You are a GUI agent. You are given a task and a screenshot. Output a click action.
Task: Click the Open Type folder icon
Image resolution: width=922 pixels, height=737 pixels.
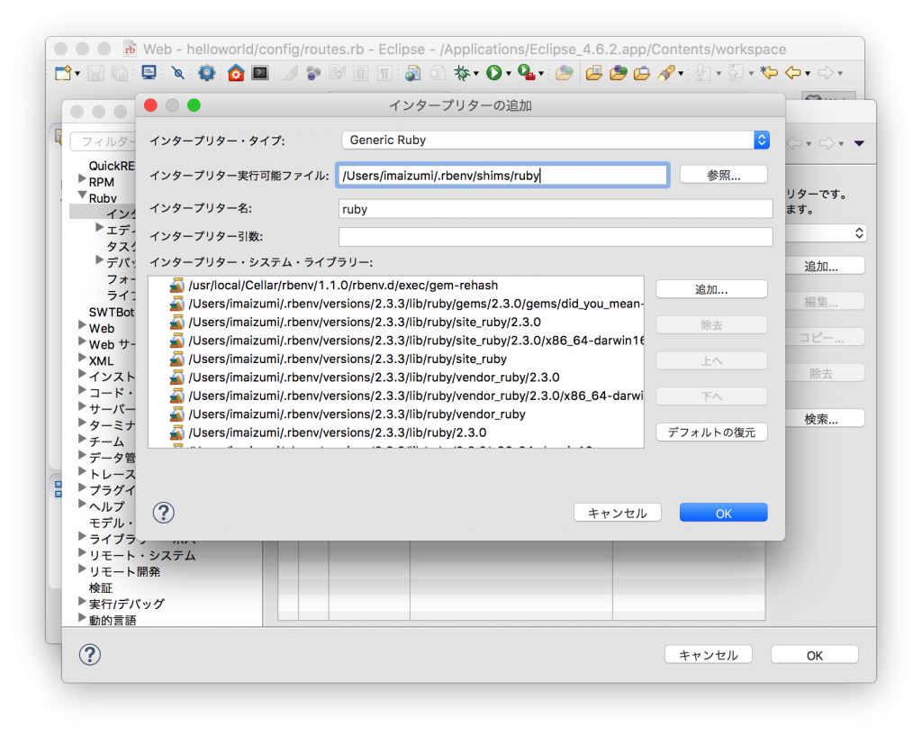click(x=594, y=73)
